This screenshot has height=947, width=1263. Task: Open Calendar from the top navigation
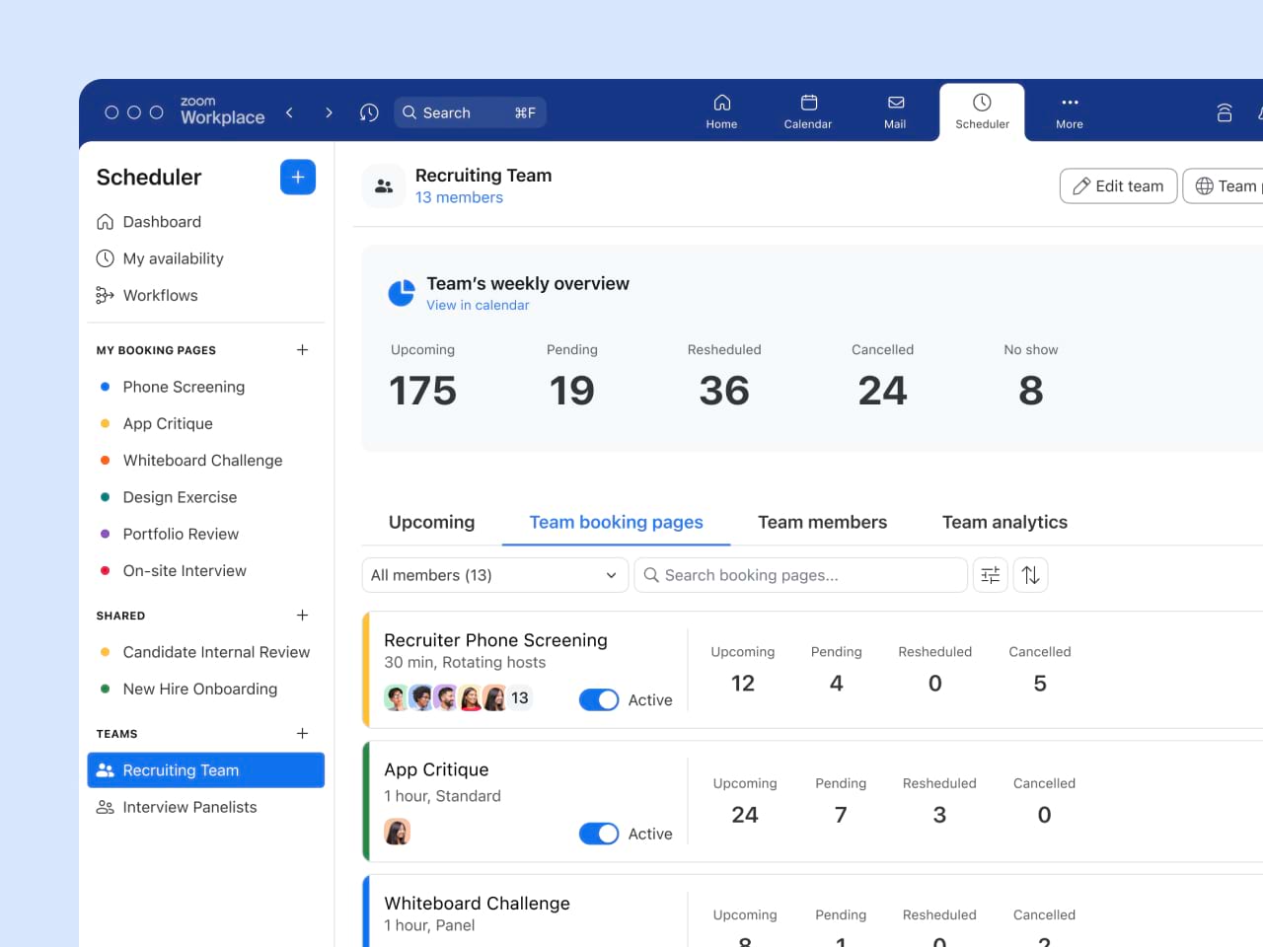point(807,111)
